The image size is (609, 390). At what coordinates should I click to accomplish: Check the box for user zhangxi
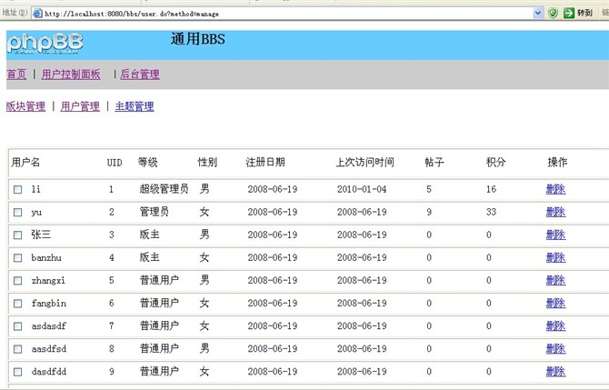pyautogui.click(x=18, y=281)
